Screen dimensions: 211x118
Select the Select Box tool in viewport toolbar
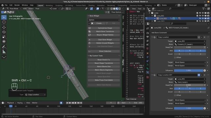(4, 17)
